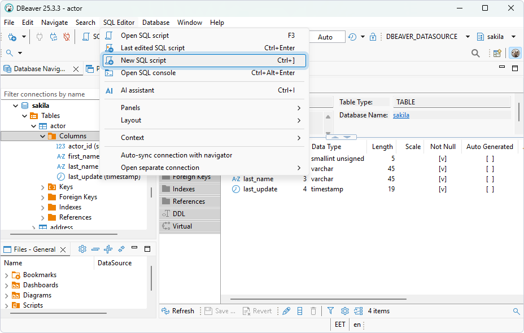Image resolution: width=524 pixels, height=333 pixels.
Task: Click the Auto commit mode button
Action: pos(326,36)
